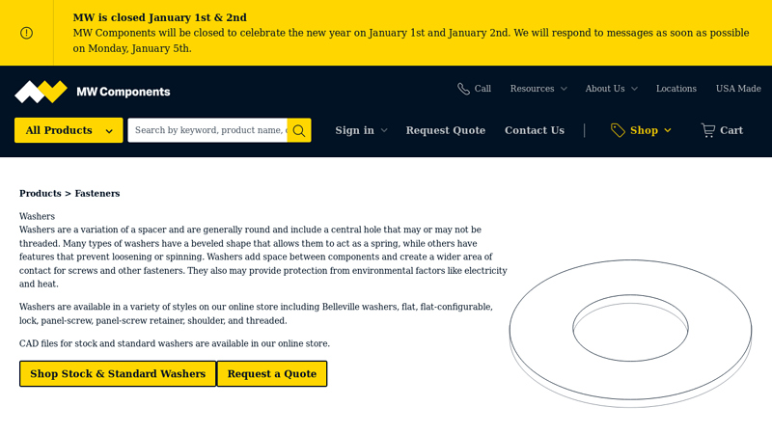This screenshot has width=772, height=434.
Task: Open the USA Made menu item
Action: (x=738, y=89)
